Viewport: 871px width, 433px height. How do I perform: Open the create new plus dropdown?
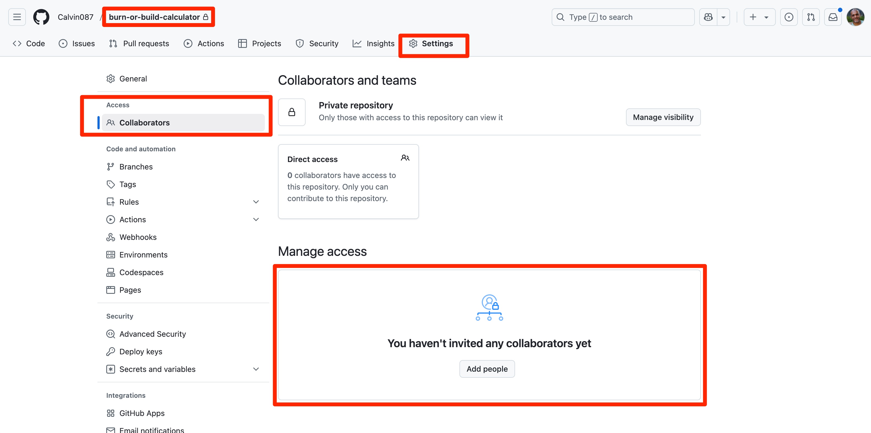(x=759, y=17)
